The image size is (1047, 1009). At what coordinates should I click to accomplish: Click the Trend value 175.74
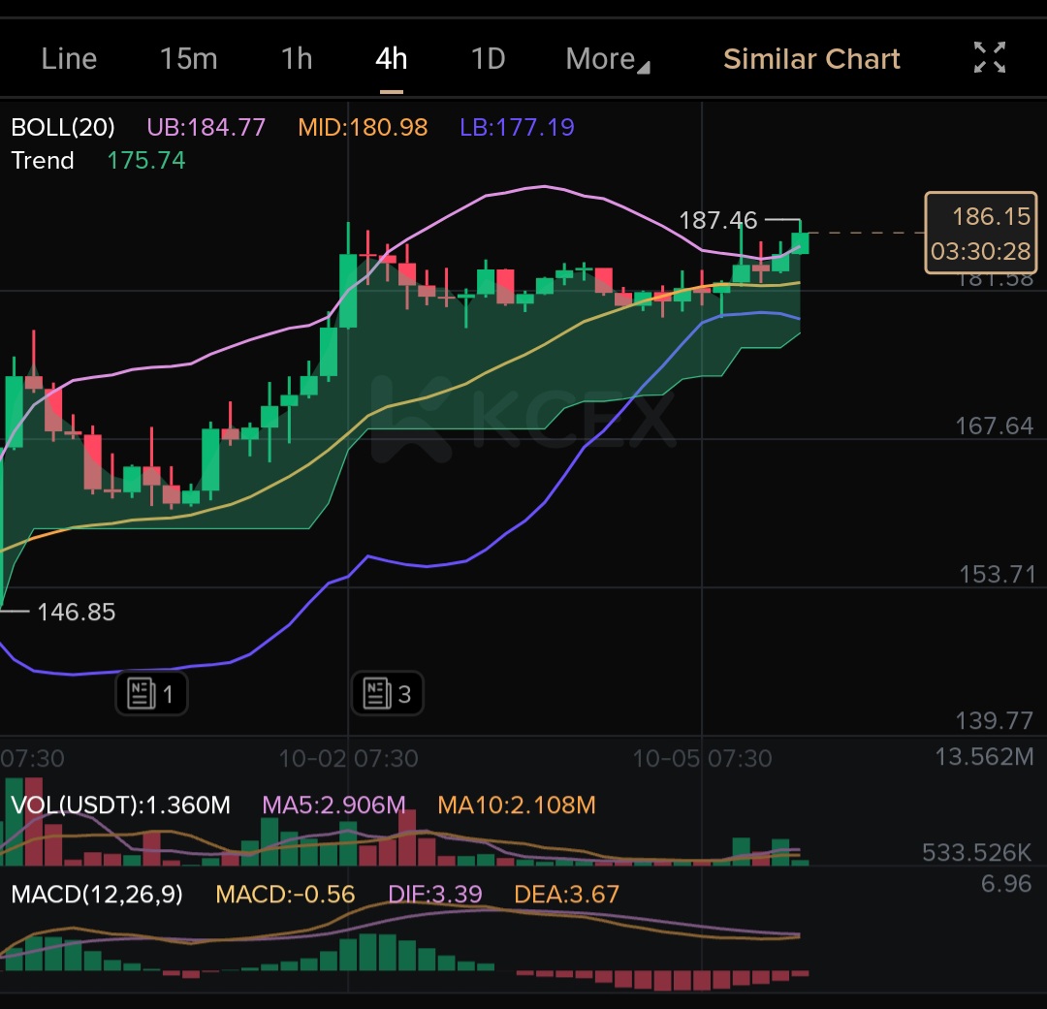tap(146, 160)
